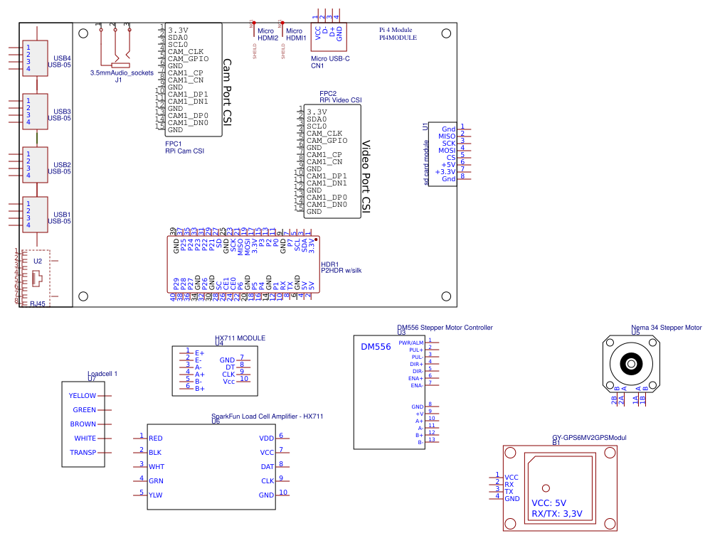
Task: Select the Loadcell 1 component box
Action: coord(83,424)
